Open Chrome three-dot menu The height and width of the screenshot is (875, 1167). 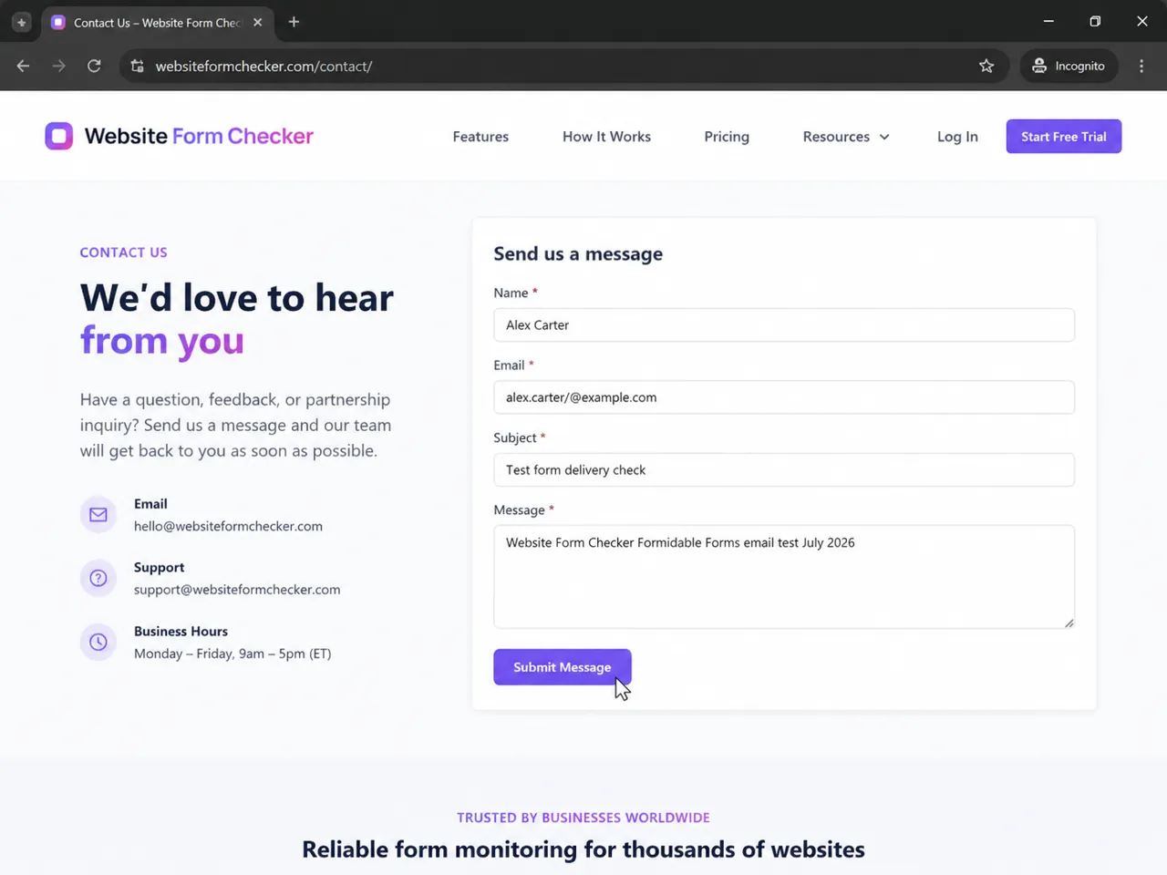pos(1141,66)
